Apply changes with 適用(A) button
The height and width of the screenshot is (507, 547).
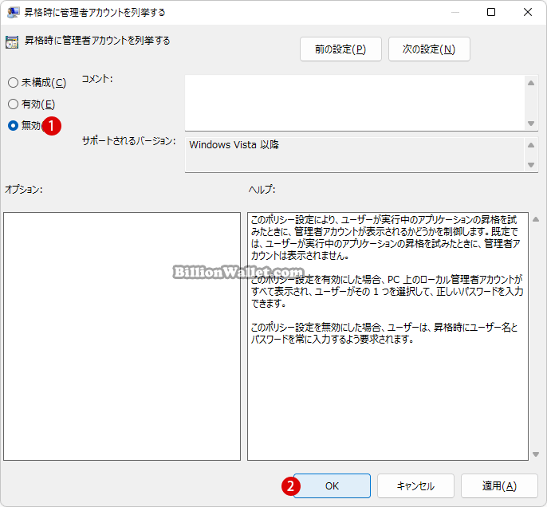click(499, 485)
